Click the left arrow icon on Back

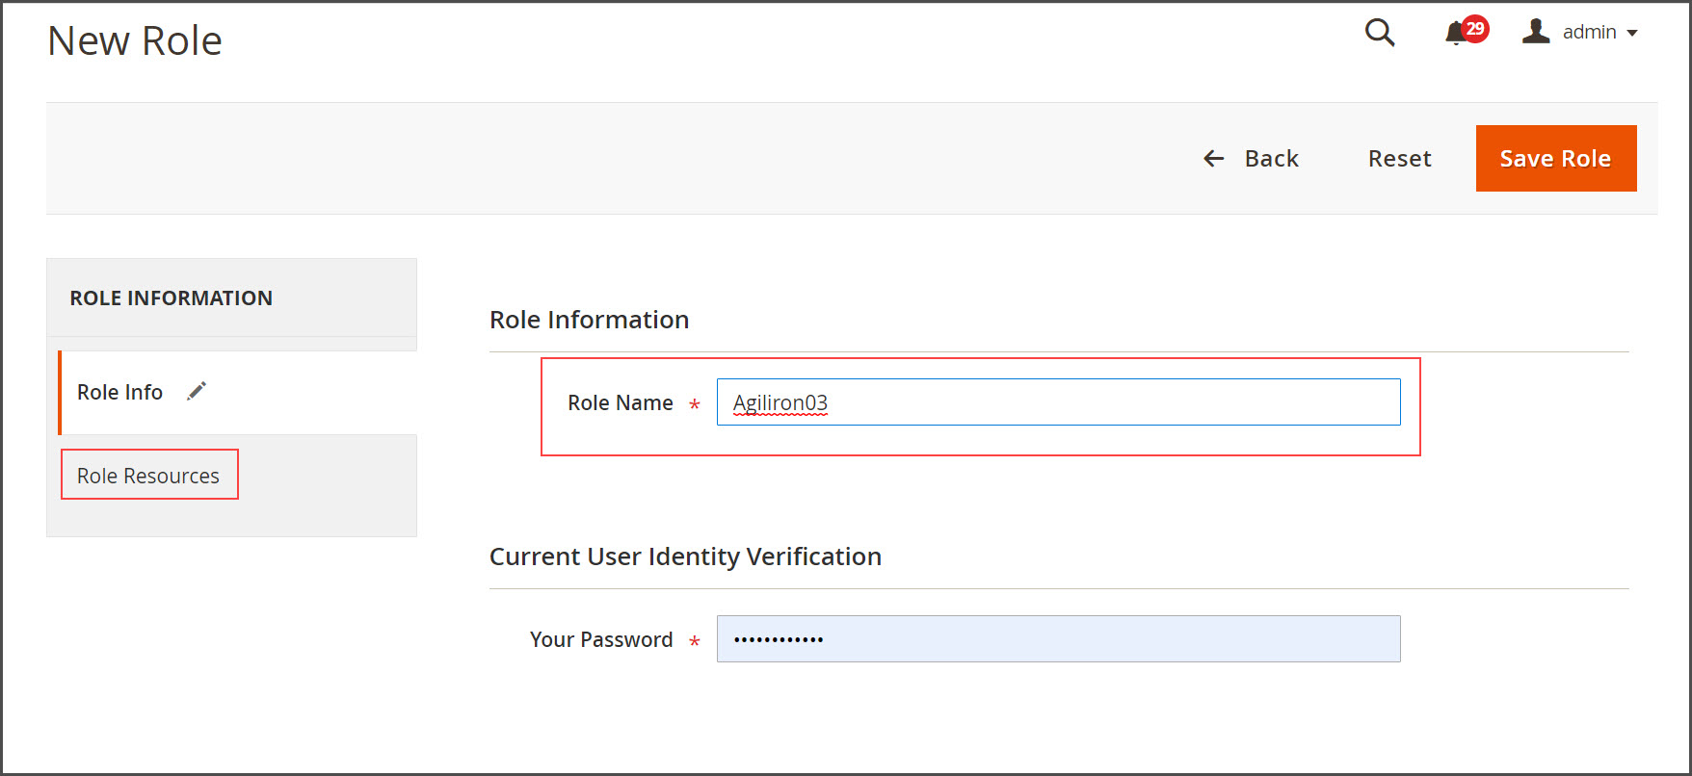click(1214, 159)
